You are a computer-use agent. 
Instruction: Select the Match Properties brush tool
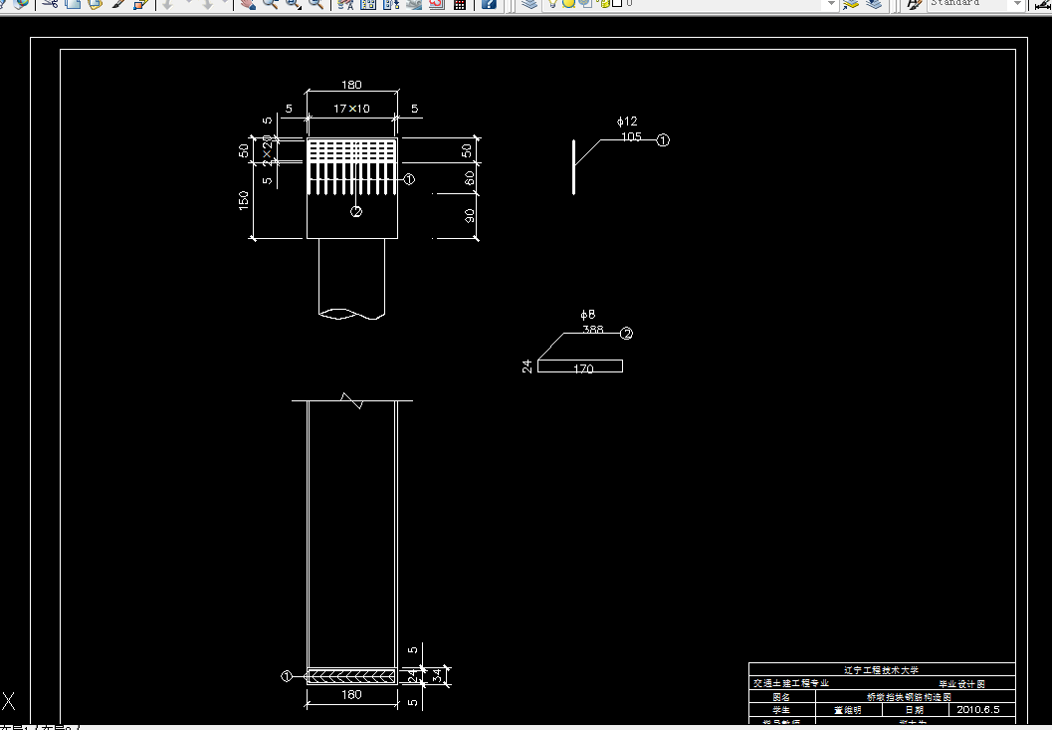coord(118,4)
